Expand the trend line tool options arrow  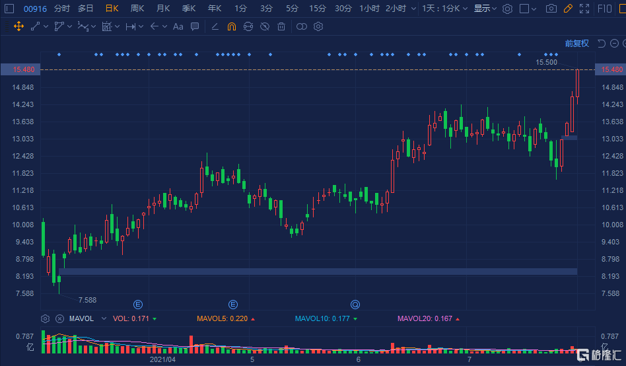pos(46,26)
